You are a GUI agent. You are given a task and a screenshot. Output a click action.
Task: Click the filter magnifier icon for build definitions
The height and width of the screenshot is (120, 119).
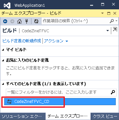[113, 92]
